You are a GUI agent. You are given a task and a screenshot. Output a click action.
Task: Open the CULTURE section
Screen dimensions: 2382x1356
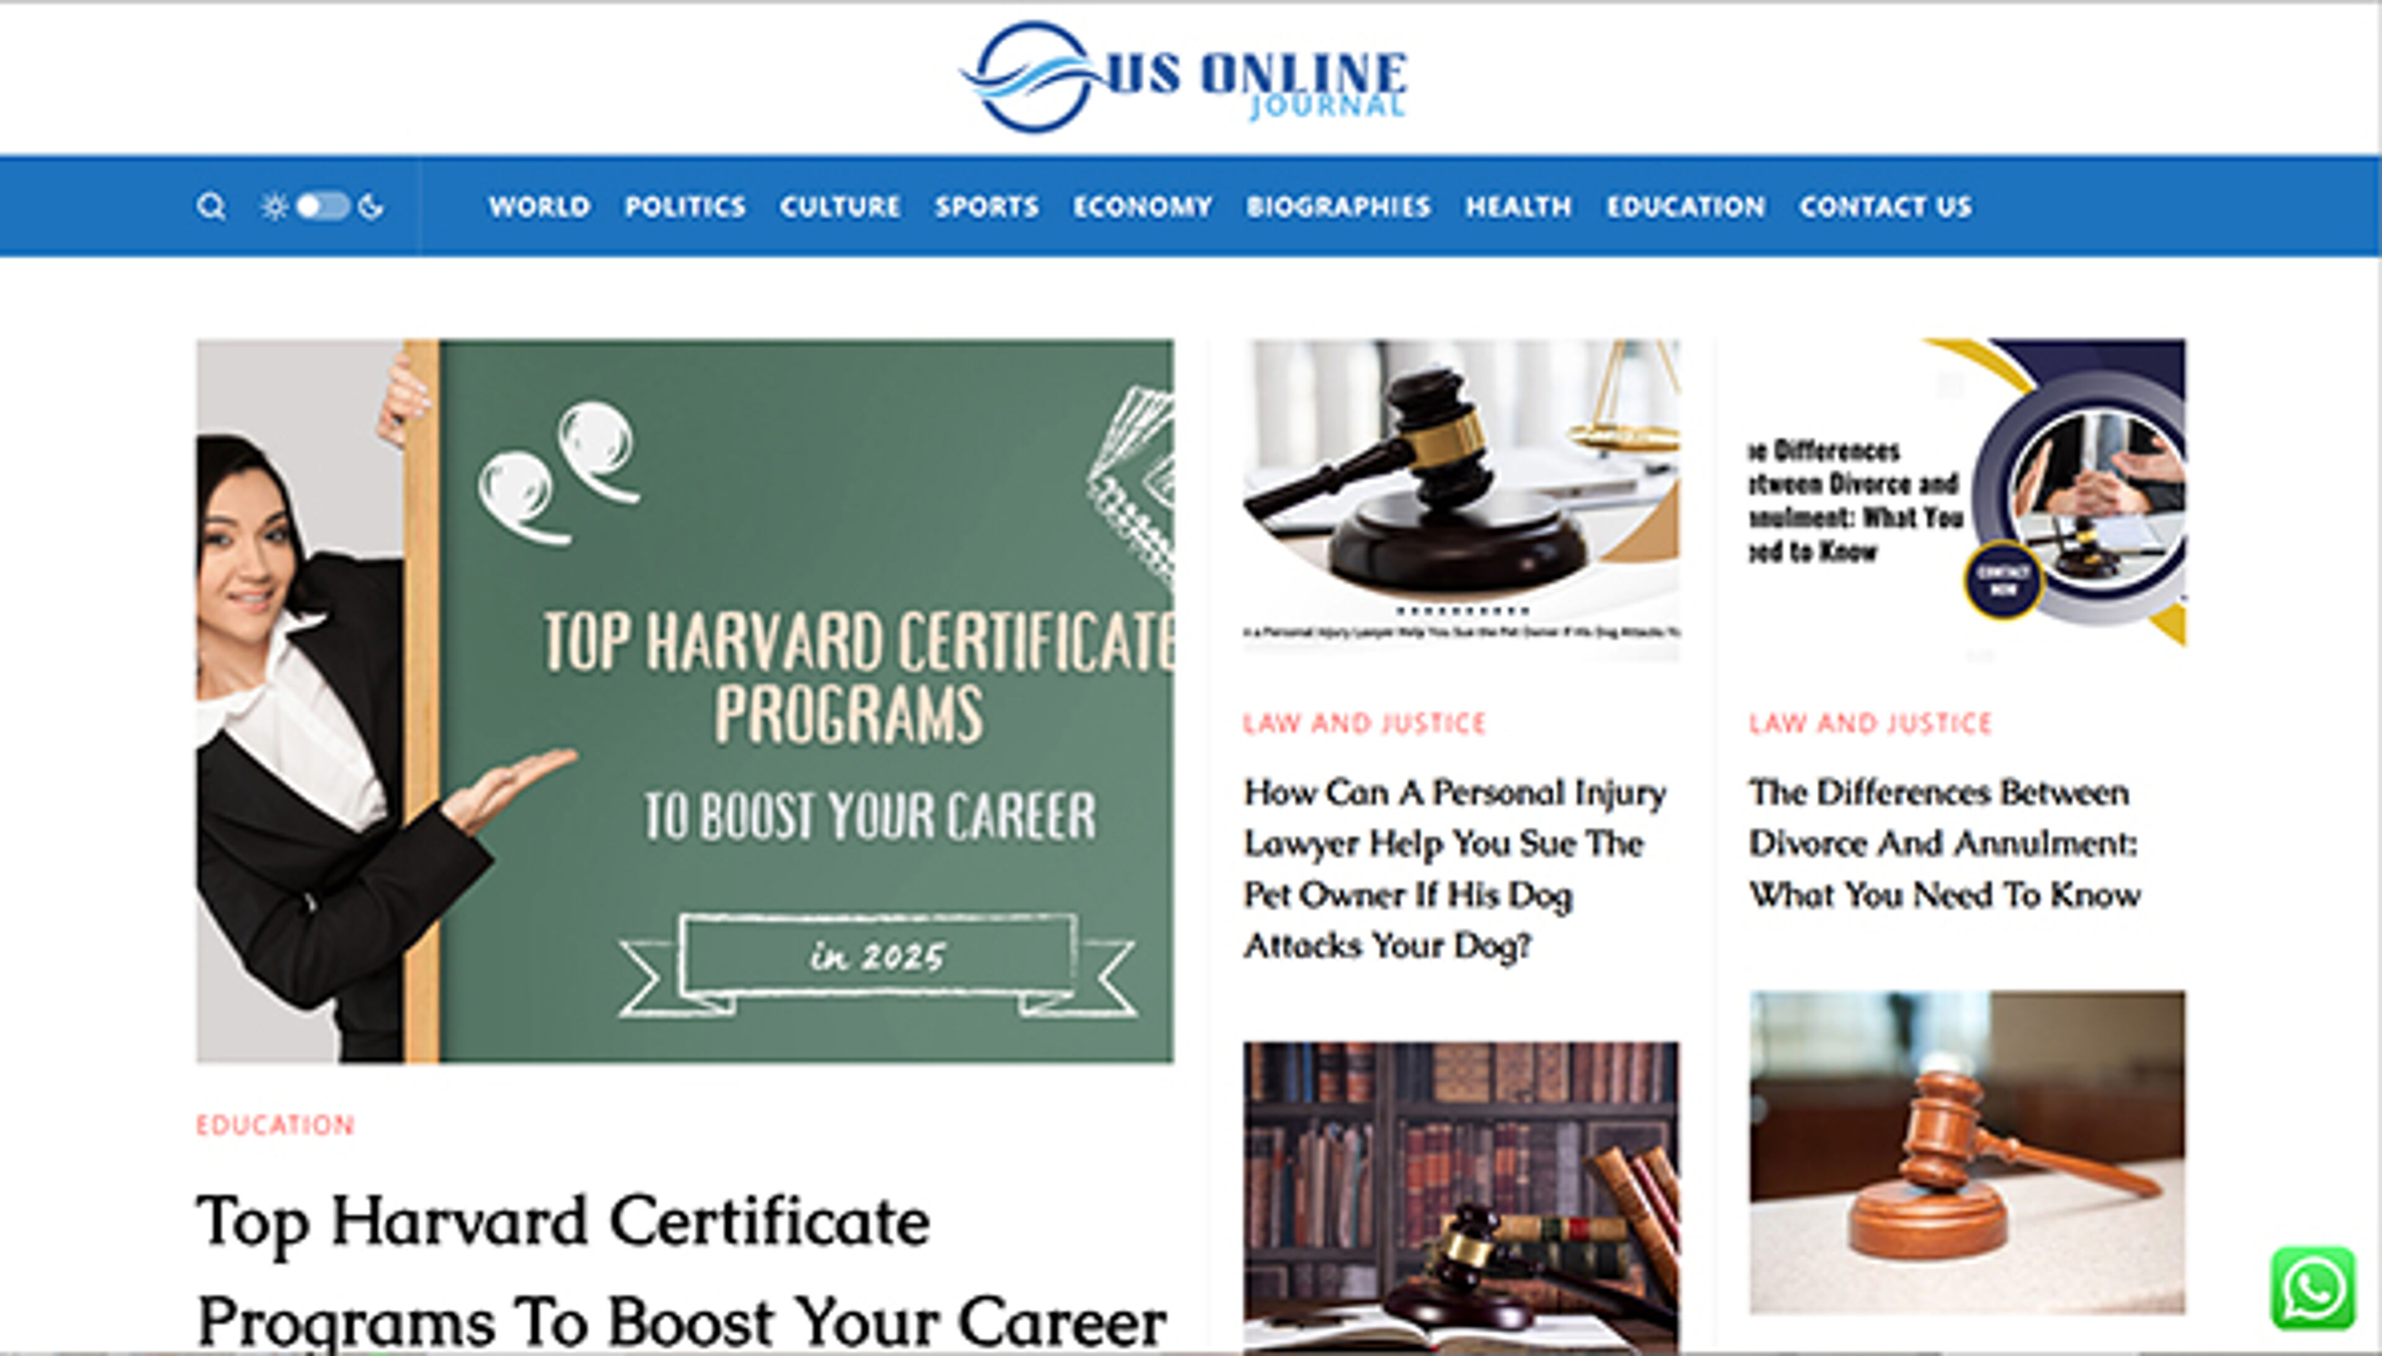(841, 207)
